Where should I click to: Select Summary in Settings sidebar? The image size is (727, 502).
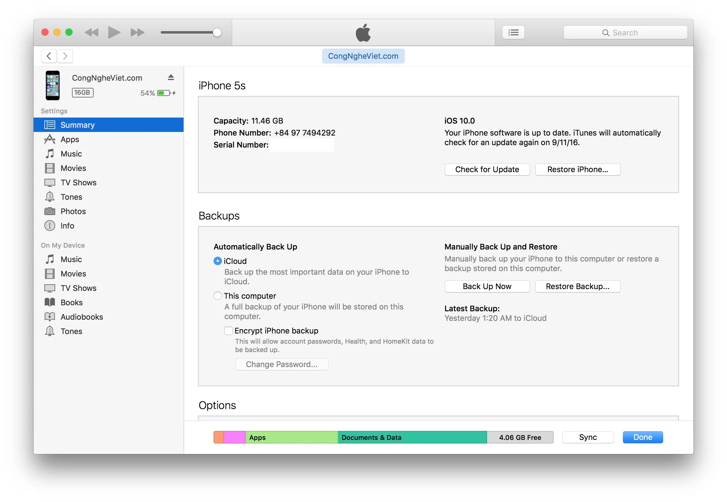109,125
